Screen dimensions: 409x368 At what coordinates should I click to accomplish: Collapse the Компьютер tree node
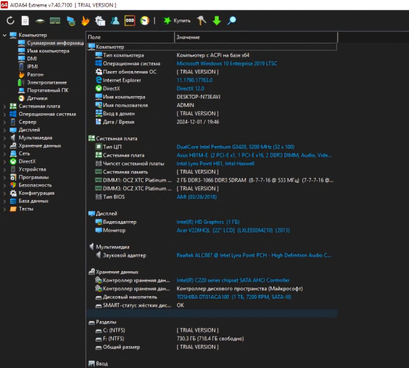point(5,35)
